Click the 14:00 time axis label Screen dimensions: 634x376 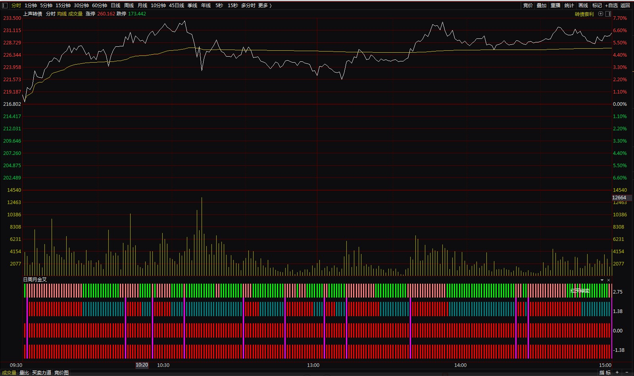click(x=460, y=365)
